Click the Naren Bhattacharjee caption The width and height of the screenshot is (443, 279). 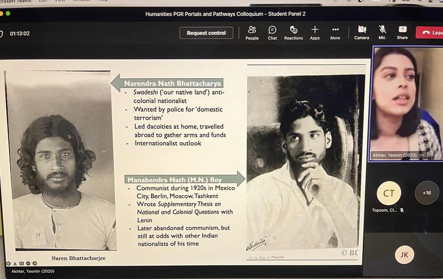pos(78,258)
